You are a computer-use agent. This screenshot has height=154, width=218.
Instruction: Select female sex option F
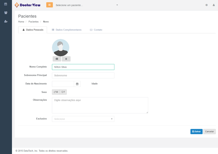tap(63, 92)
